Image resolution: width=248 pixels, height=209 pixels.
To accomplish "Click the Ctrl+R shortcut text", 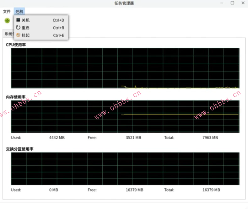I will point(58,28).
